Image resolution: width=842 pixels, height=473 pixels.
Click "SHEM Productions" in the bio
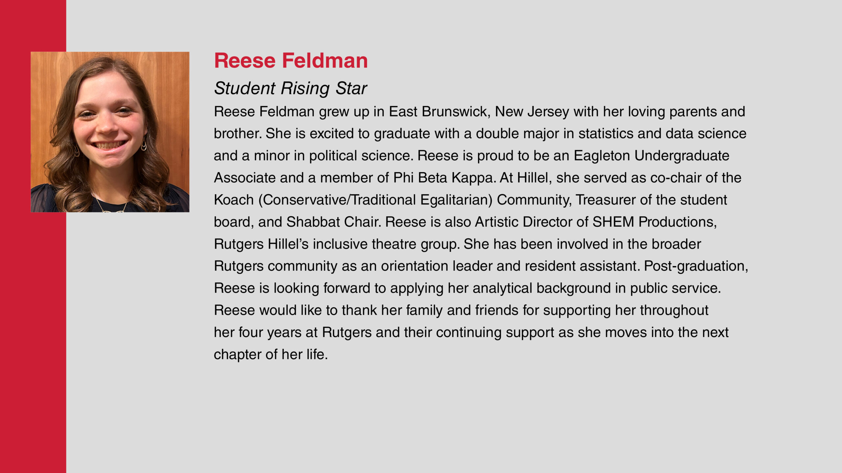point(654,222)
